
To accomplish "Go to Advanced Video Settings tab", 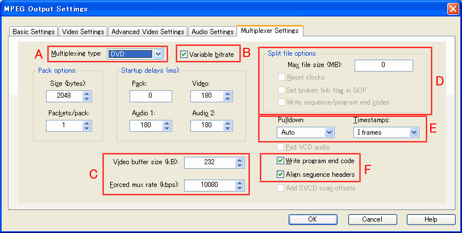I will pyautogui.click(x=147, y=32).
